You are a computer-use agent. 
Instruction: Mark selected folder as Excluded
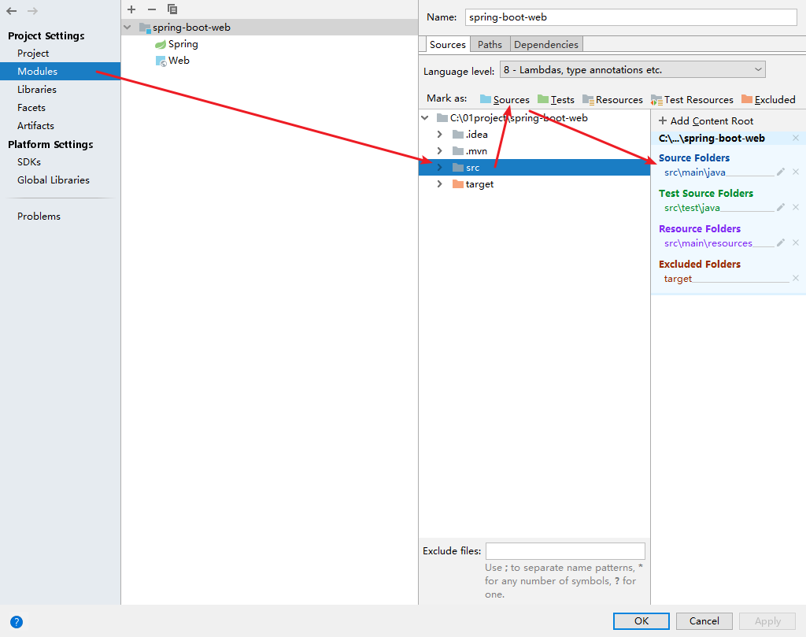[768, 100]
